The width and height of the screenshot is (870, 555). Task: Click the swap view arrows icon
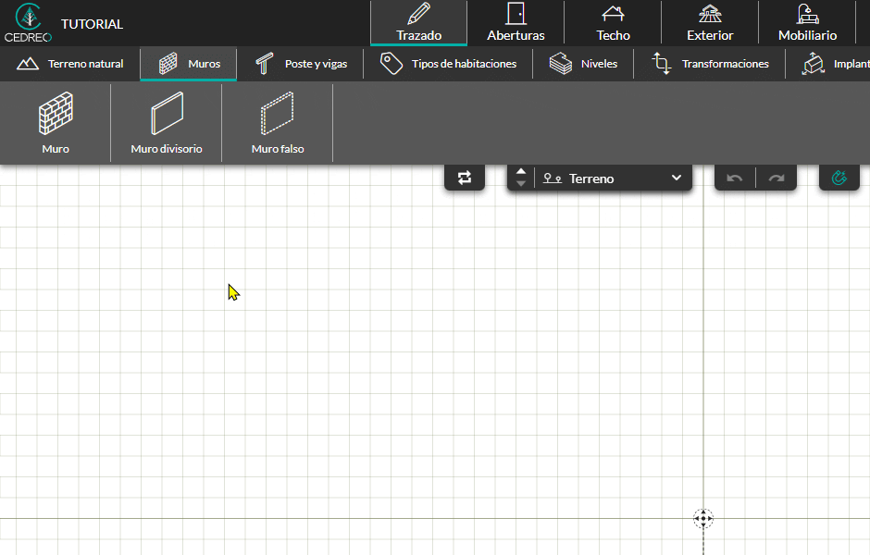(465, 178)
